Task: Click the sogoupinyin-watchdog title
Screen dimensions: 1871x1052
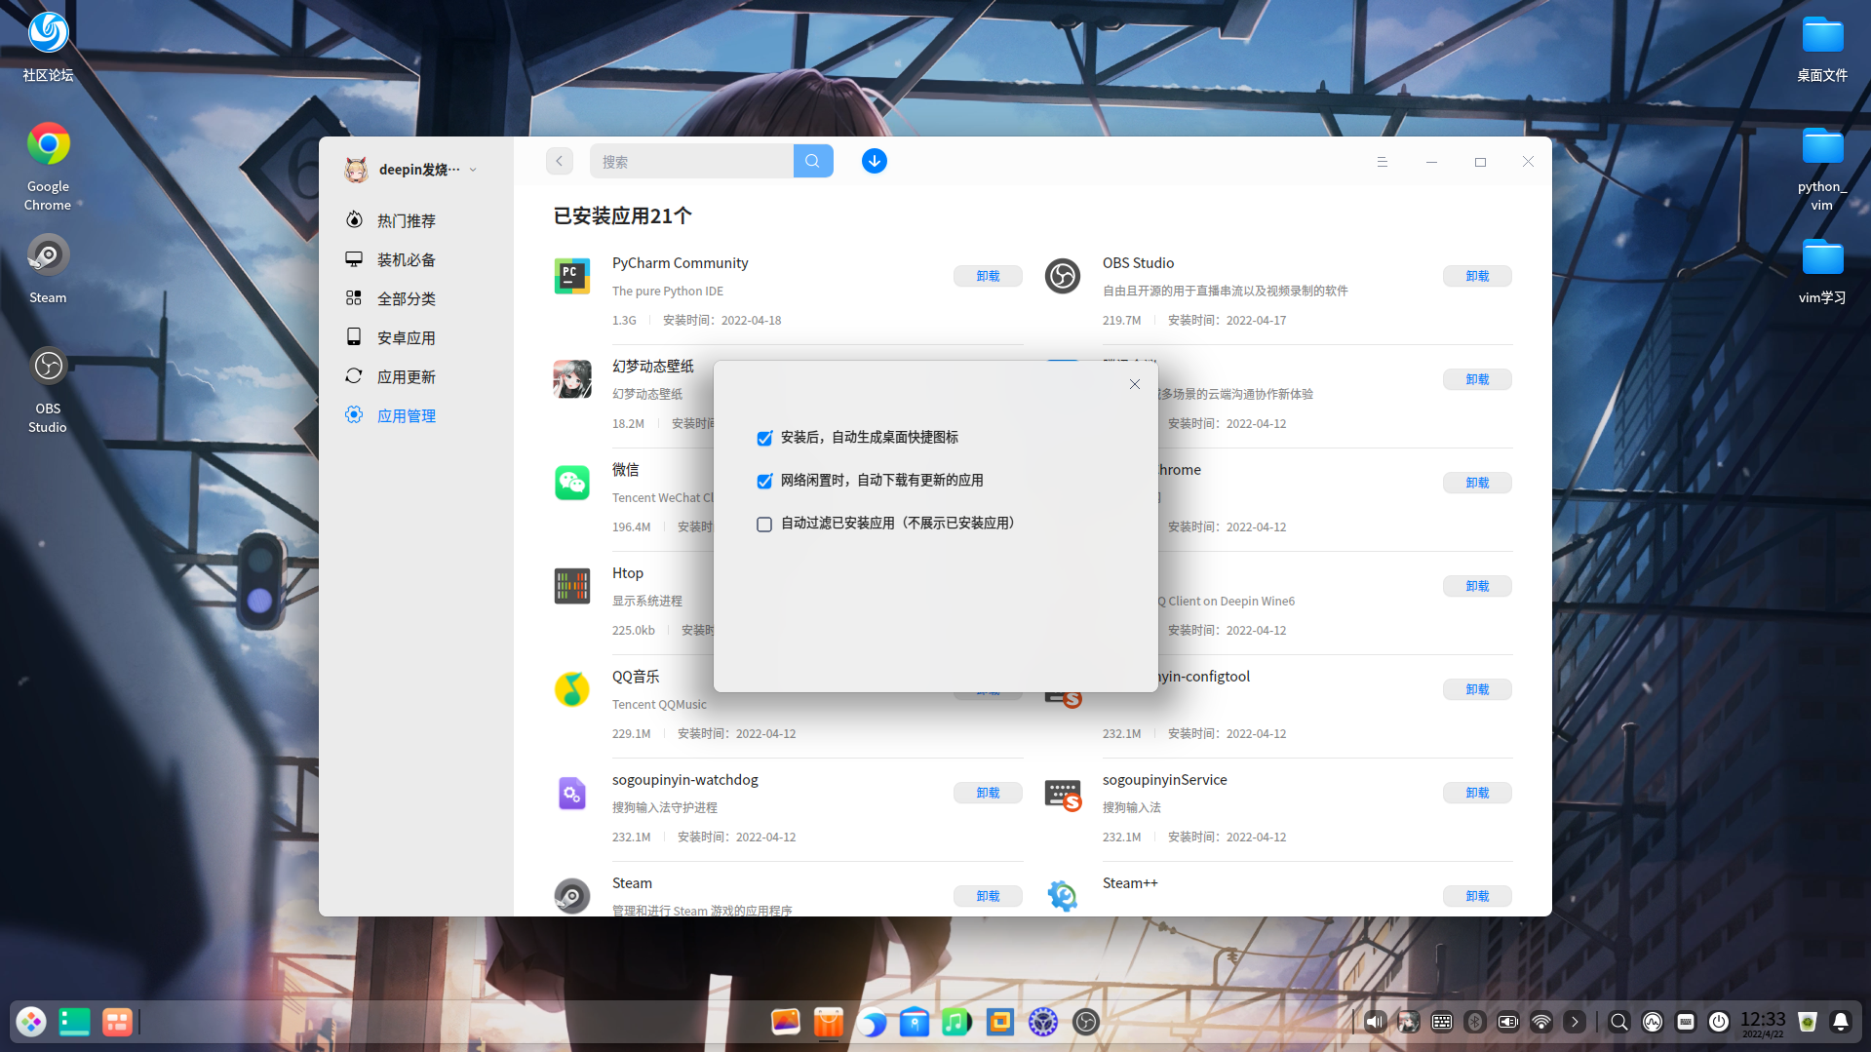Action: (x=684, y=780)
